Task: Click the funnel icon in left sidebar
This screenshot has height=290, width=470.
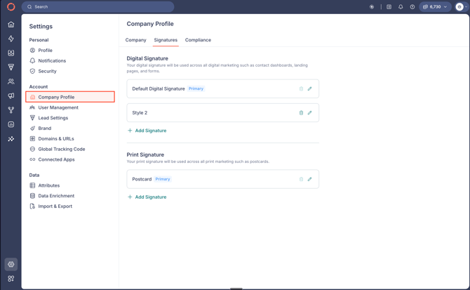Action: [11, 67]
